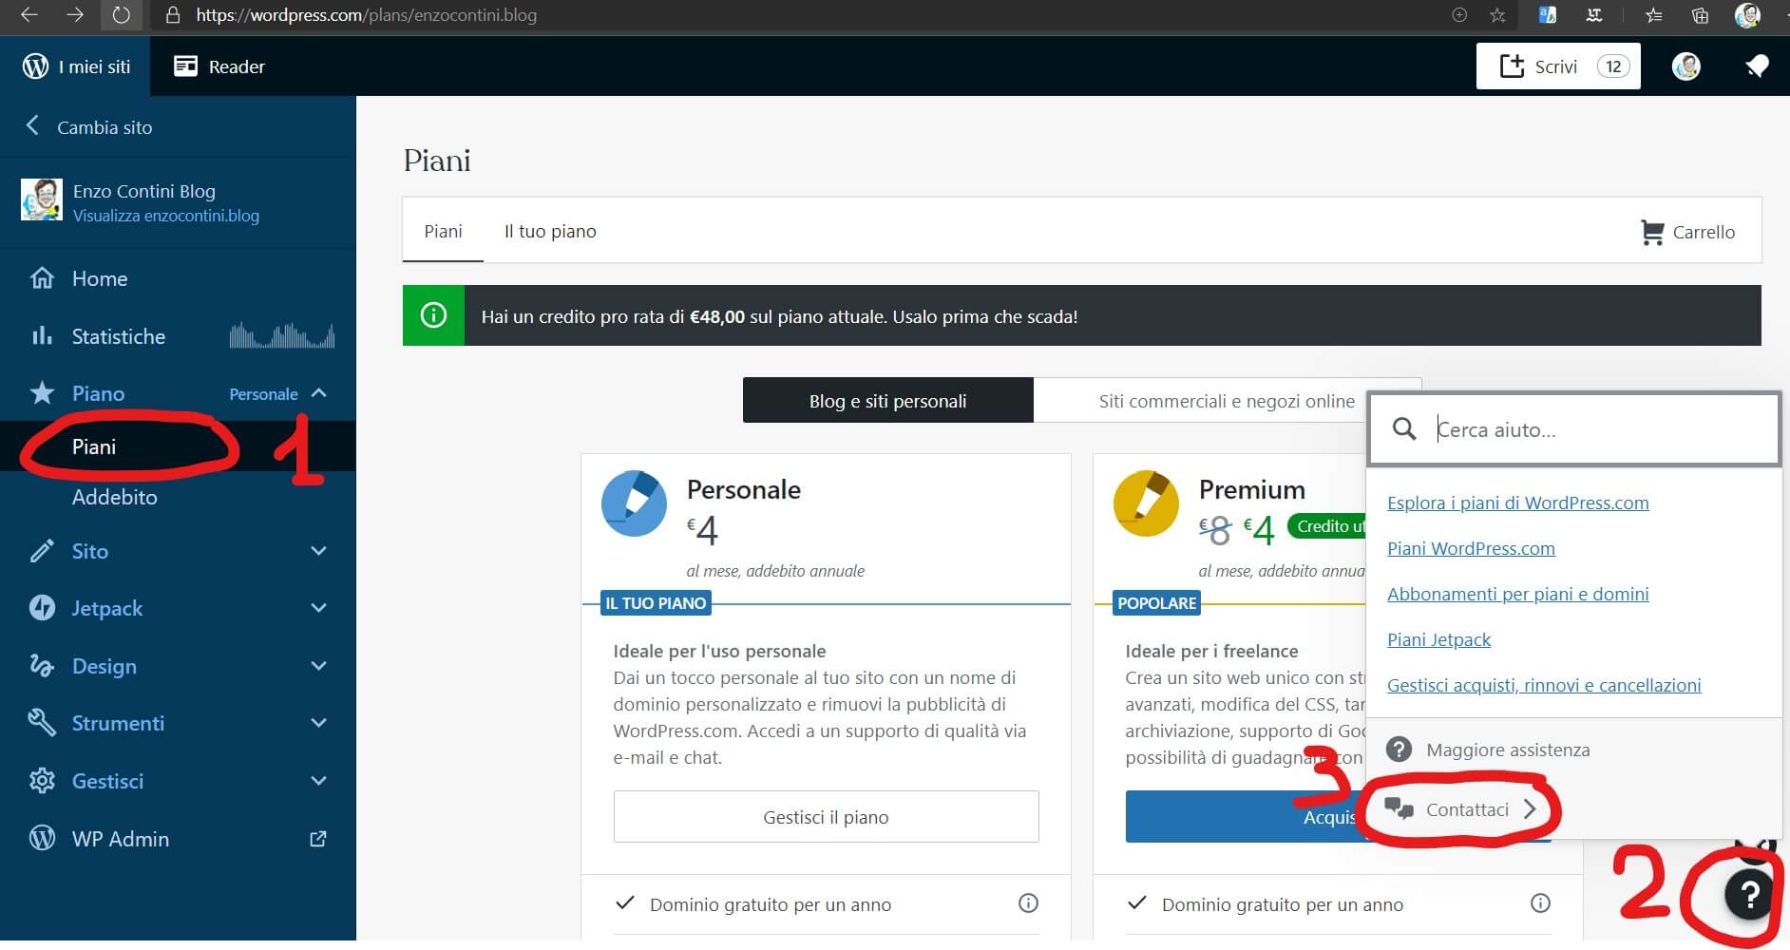Open WP Admin external link icon

(x=318, y=839)
